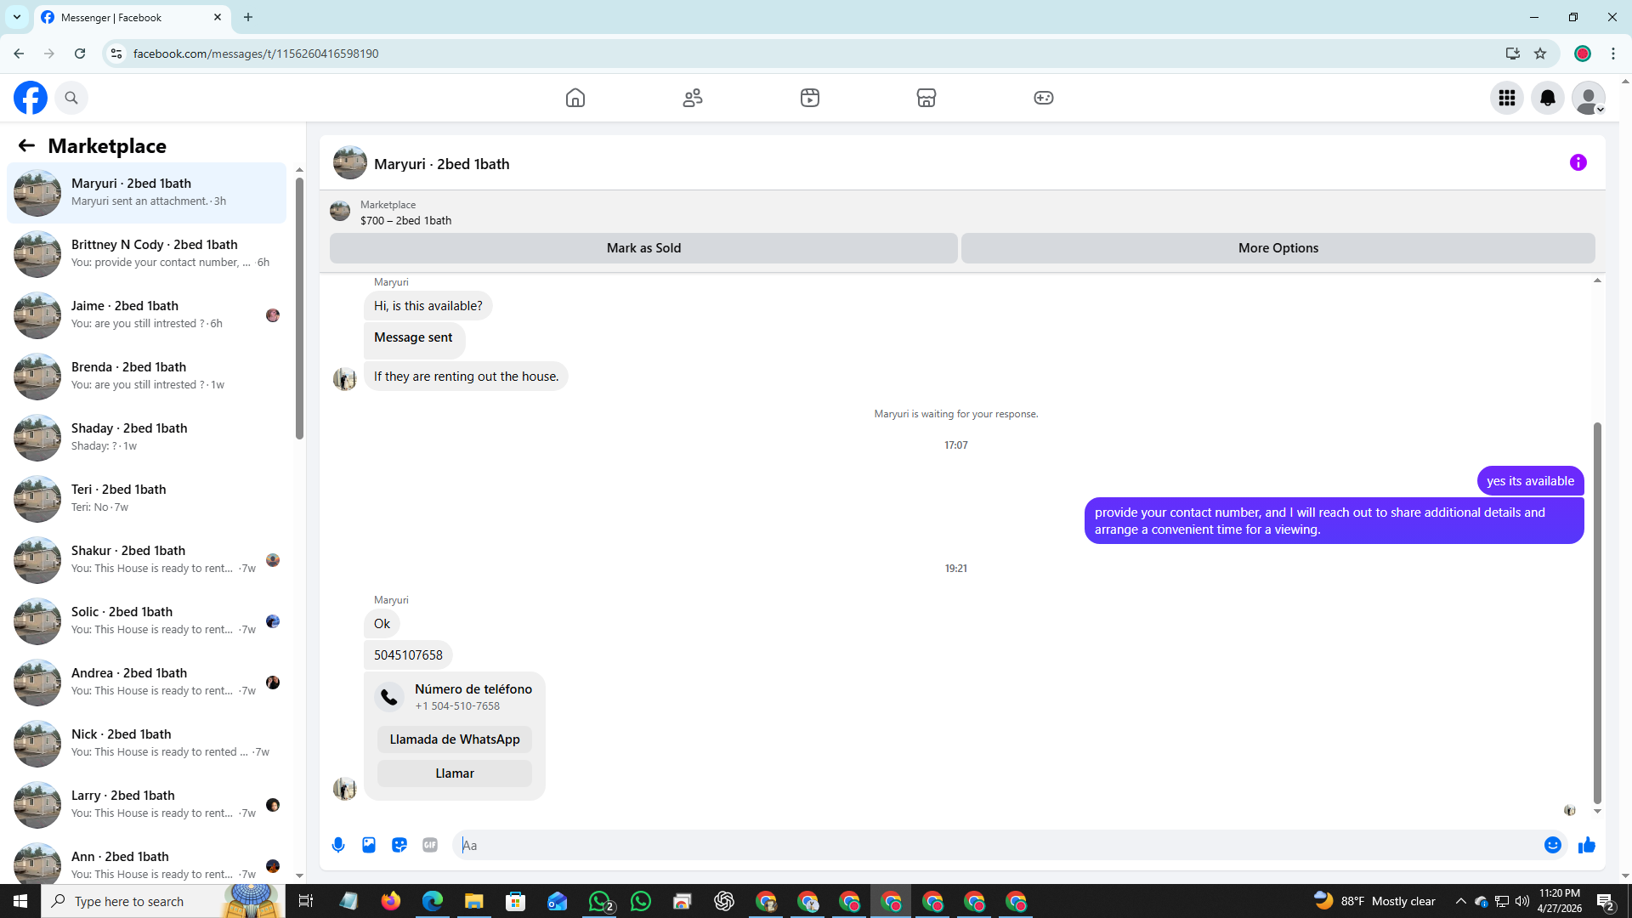The height and width of the screenshot is (918, 1632).
Task: Open the Teri 2bed 1bath conversation
Action: [146, 499]
